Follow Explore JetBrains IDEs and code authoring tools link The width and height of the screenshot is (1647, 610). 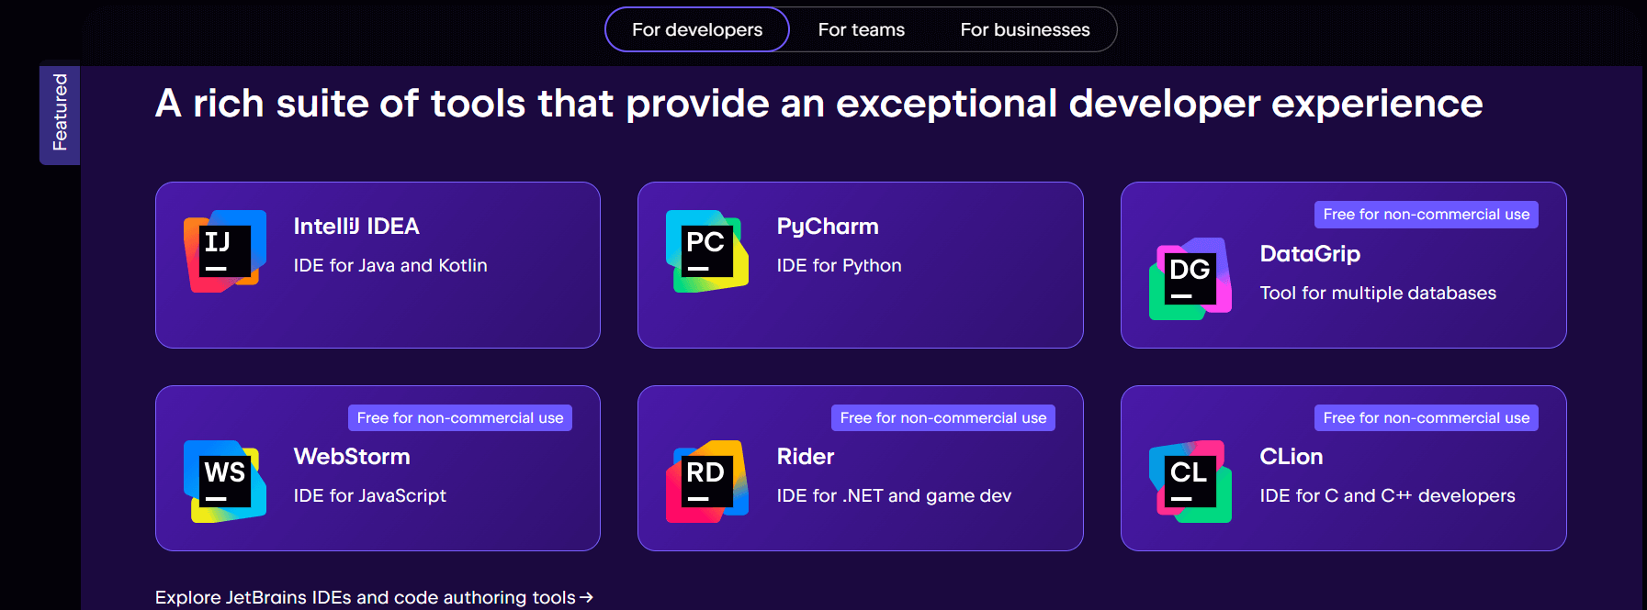(374, 597)
